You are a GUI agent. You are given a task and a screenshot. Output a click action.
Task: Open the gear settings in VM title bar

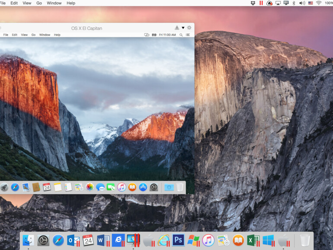pyautogui.click(x=189, y=28)
